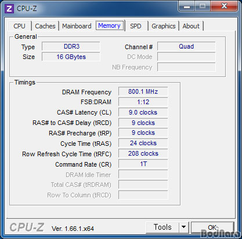
Task: Click the DDR3 memory type field
Action: (x=71, y=46)
